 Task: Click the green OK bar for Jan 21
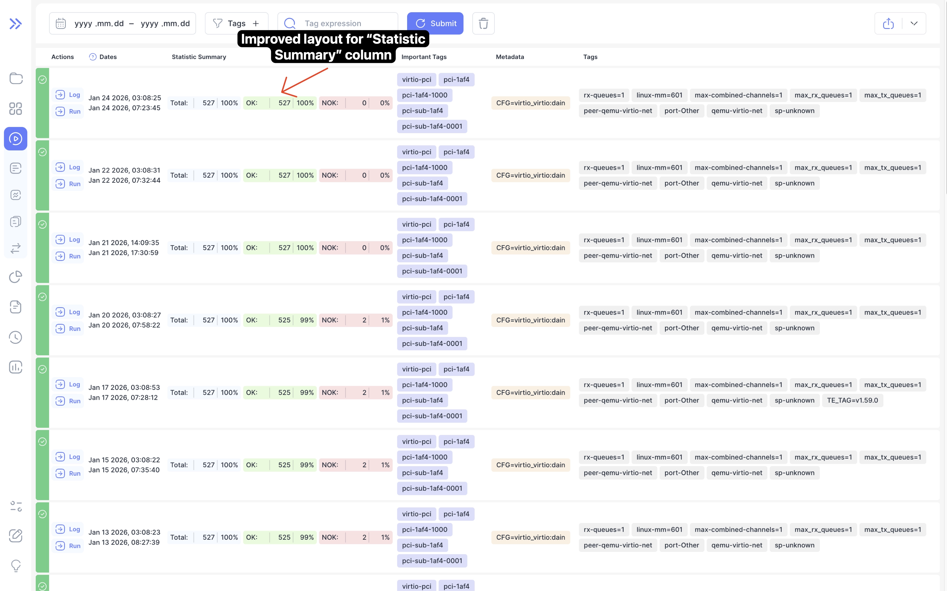(x=279, y=248)
